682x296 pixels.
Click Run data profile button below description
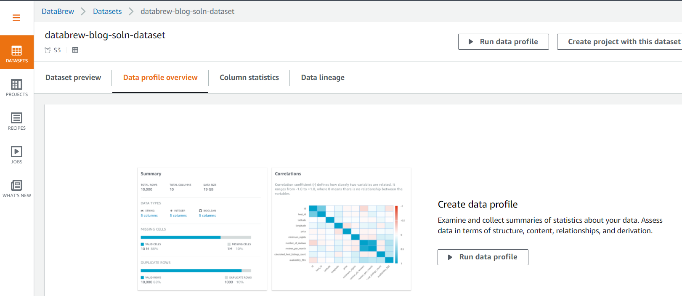(x=483, y=257)
